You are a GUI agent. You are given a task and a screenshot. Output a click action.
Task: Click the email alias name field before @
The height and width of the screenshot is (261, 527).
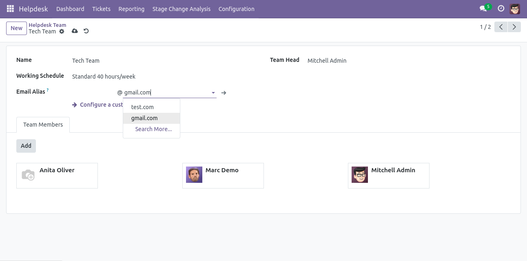click(94, 92)
